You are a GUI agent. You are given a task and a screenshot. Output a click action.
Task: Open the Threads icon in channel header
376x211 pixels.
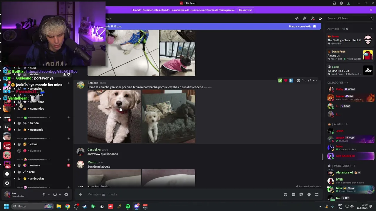tap(297, 18)
